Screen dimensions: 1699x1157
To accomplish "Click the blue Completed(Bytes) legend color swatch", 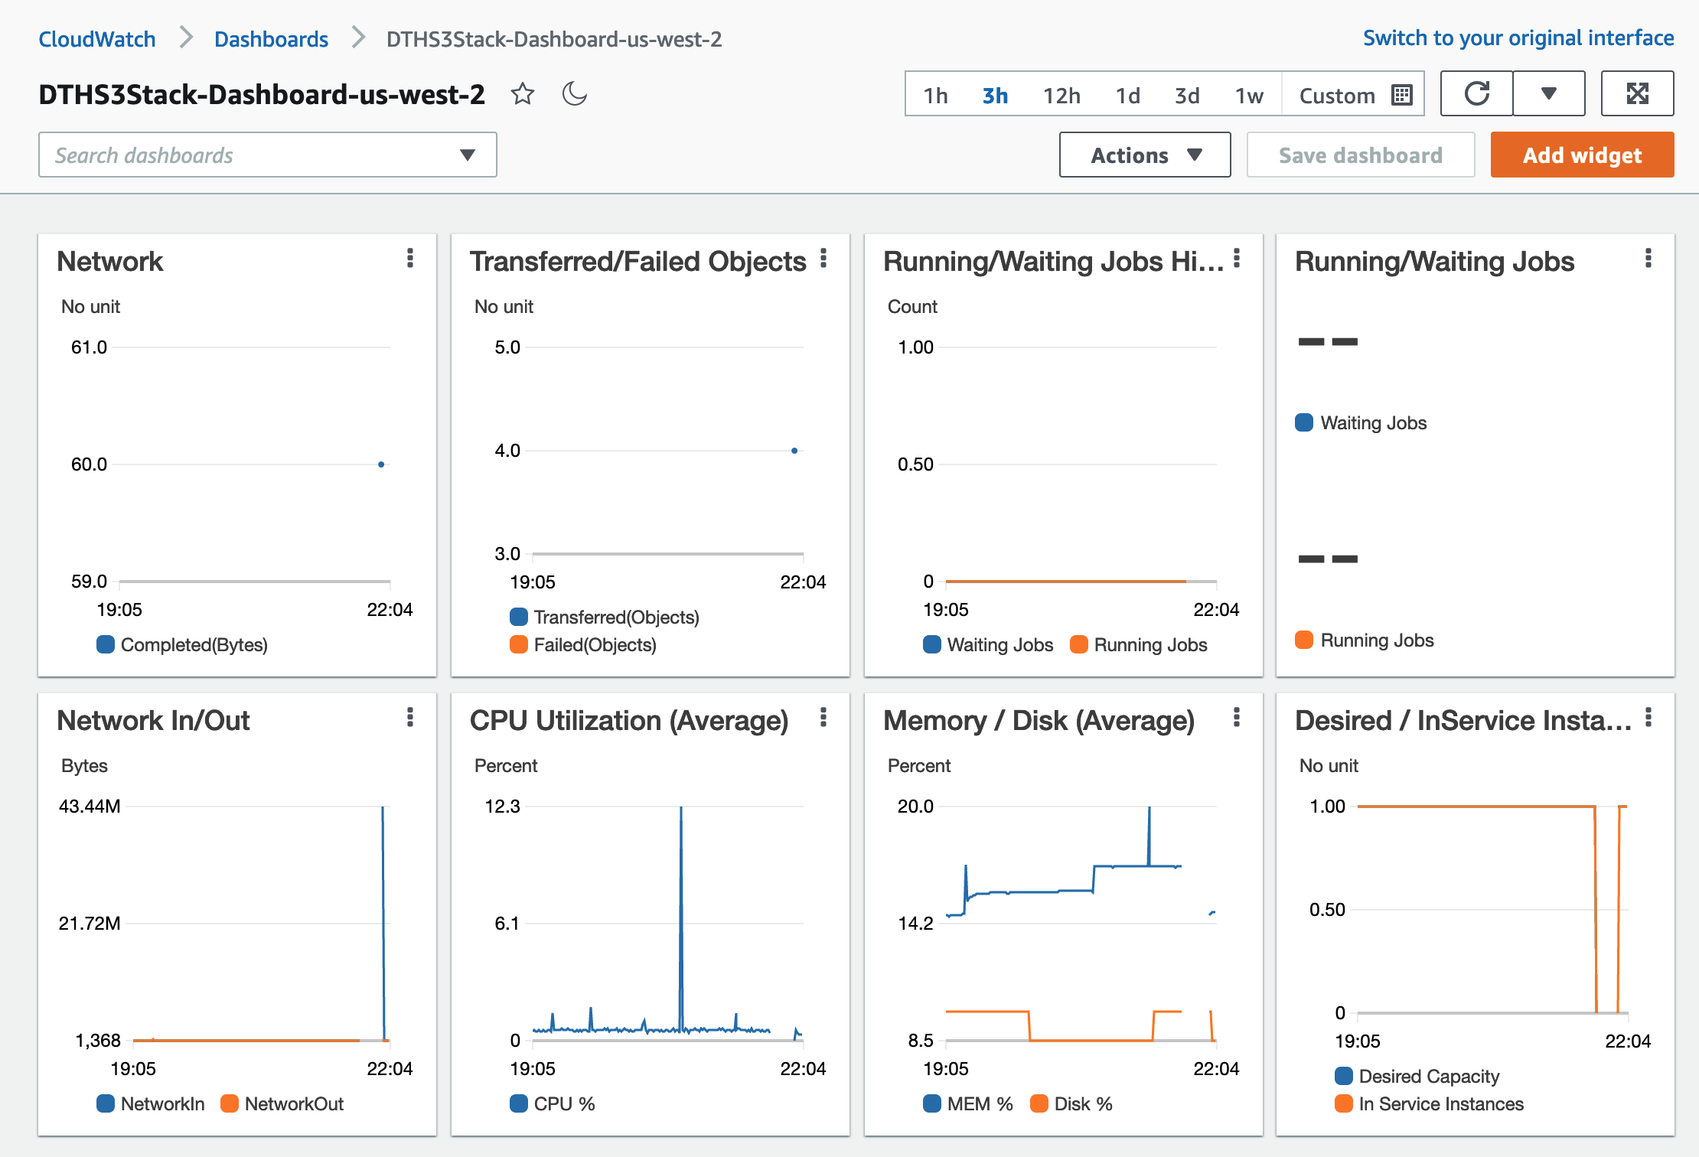I will point(106,644).
